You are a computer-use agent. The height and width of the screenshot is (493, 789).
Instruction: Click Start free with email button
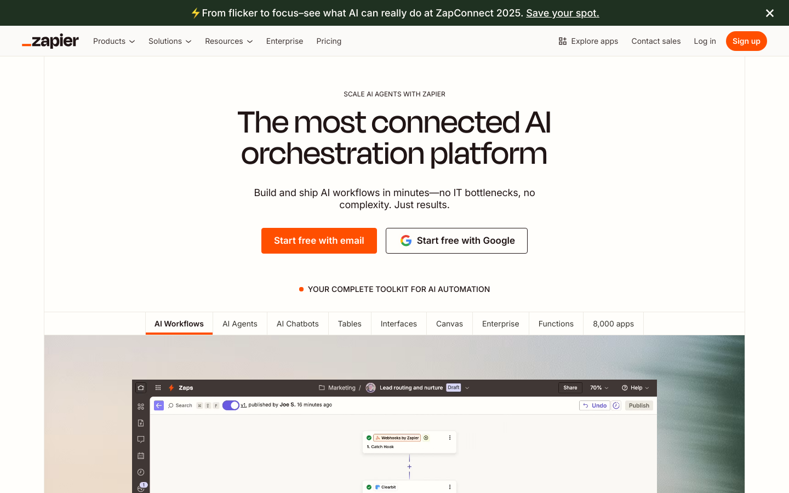pyautogui.click(x=319, y=240)
